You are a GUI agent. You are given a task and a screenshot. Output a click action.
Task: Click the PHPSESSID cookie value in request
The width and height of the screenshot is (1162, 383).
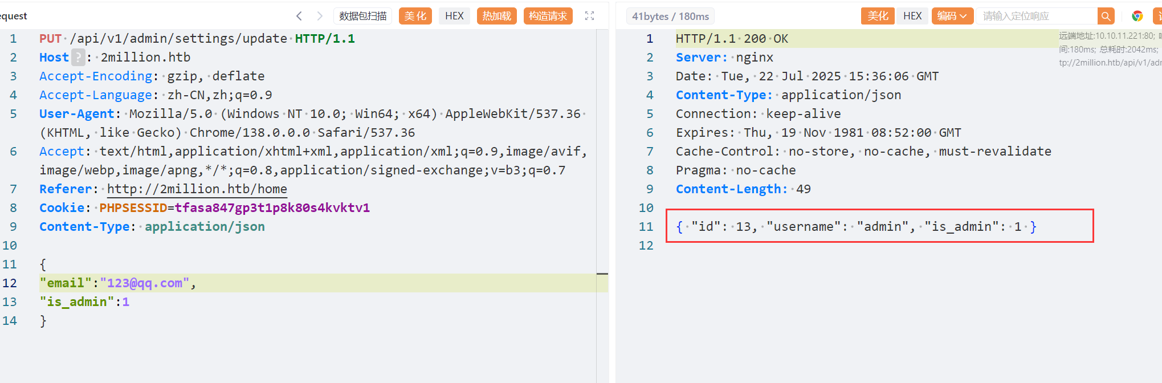(x=272, y=208)
